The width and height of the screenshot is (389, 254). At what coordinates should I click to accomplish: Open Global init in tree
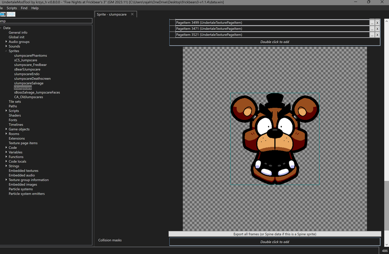pyautogui.click(x=16, y=37)
